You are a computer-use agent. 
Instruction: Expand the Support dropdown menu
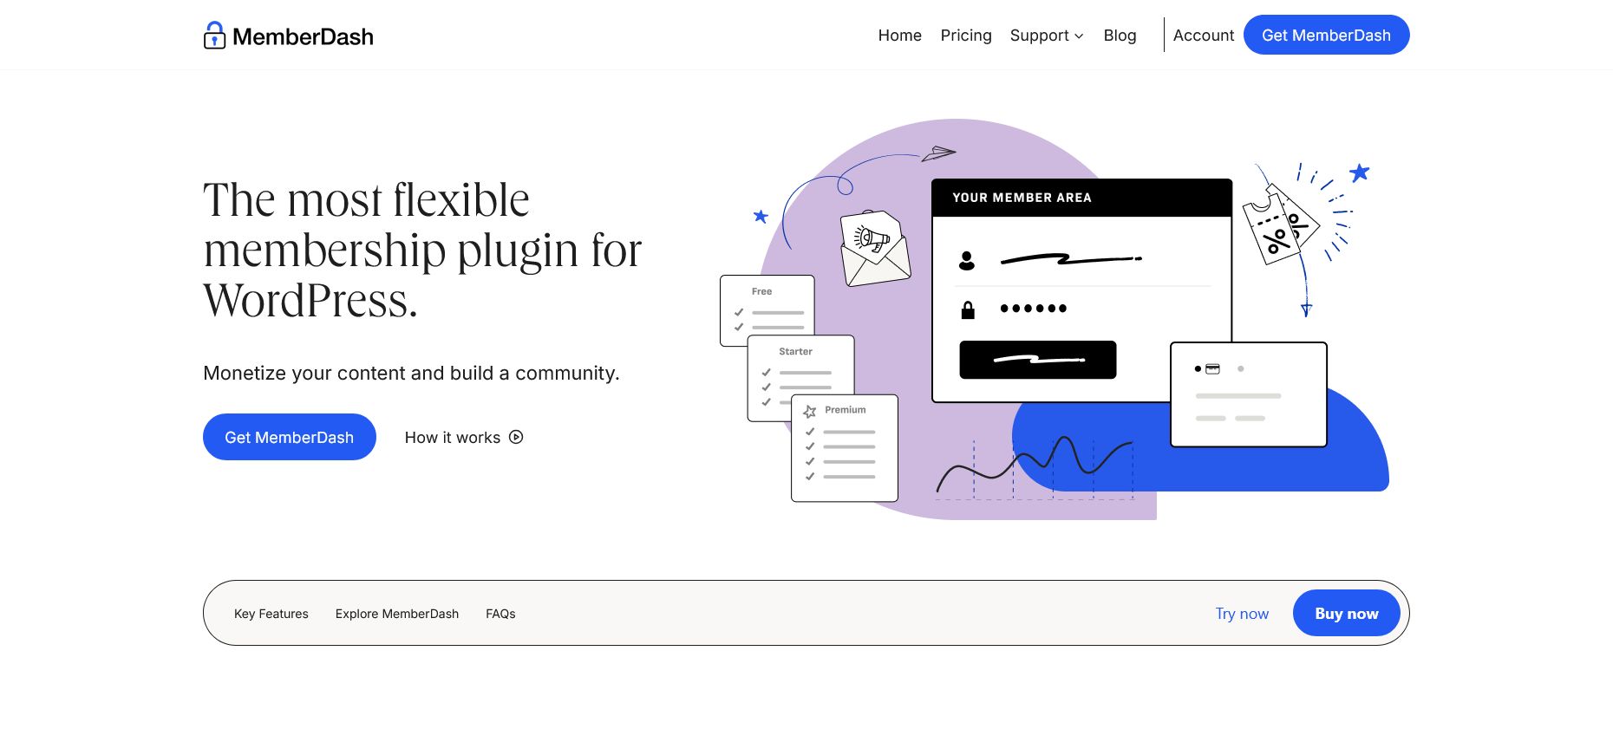(1047, 36)
